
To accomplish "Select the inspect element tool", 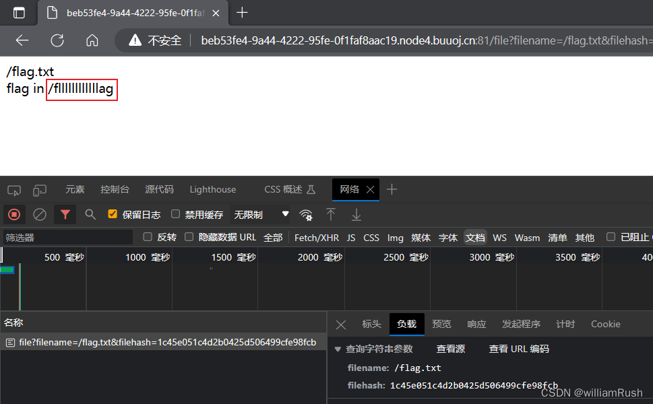I will [13, 189].
